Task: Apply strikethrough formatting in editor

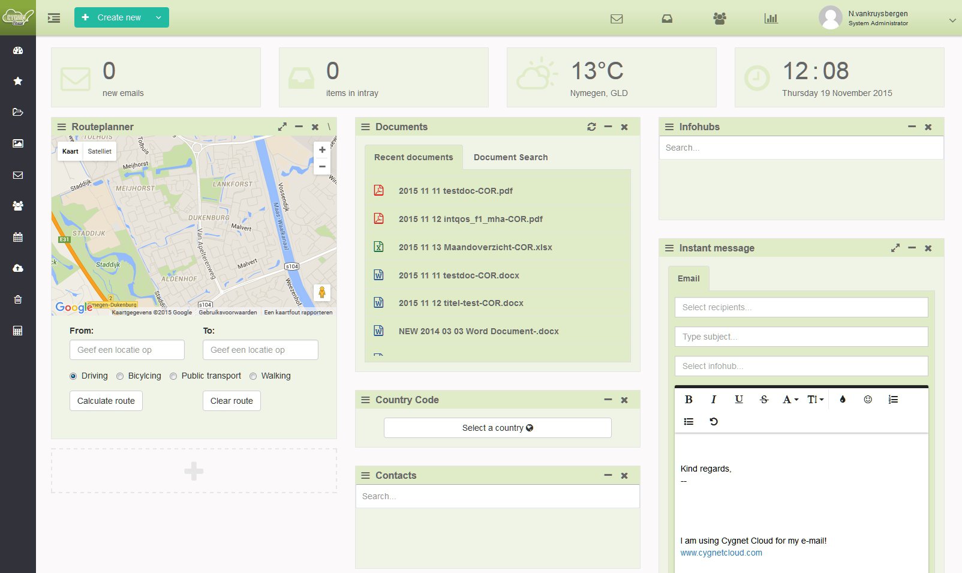Action: point(763,400)
